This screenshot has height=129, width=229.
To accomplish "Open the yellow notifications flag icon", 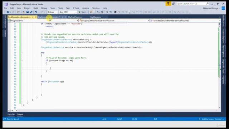I will pyautogui.click(x=168, y=4).
